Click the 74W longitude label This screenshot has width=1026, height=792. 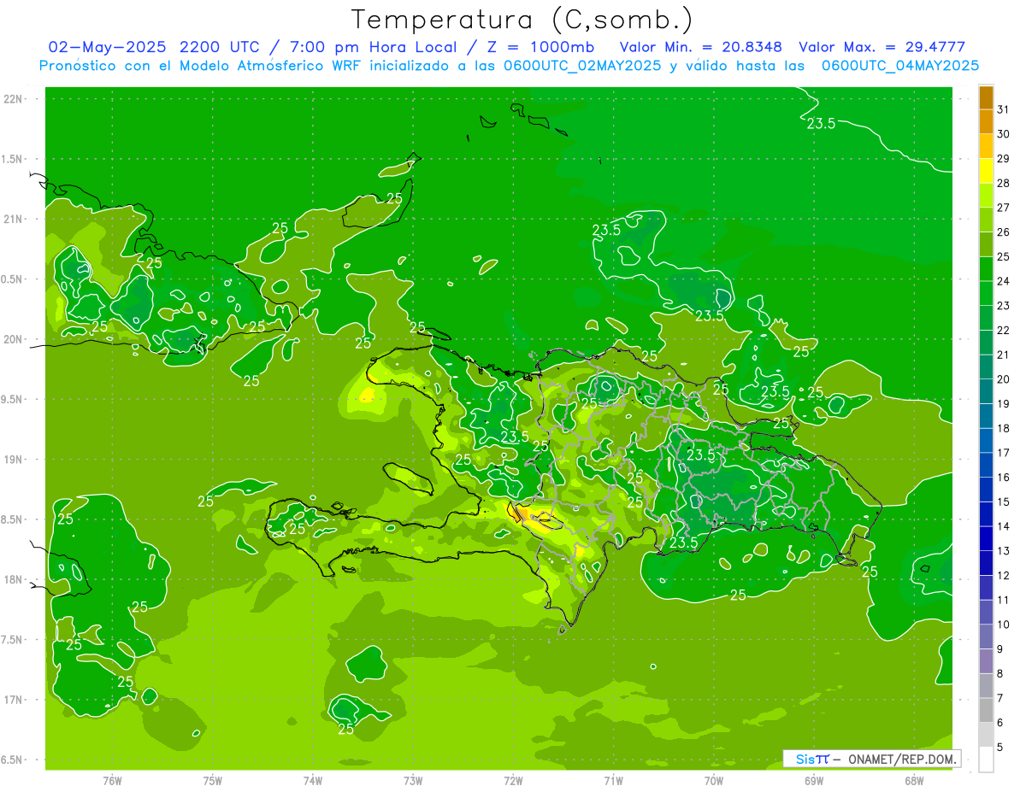312,781
